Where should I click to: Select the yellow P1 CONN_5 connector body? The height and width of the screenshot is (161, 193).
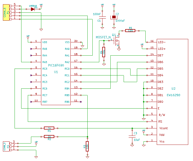pos(6,12)
